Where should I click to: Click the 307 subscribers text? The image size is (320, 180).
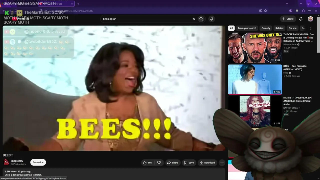coord(18,164)
